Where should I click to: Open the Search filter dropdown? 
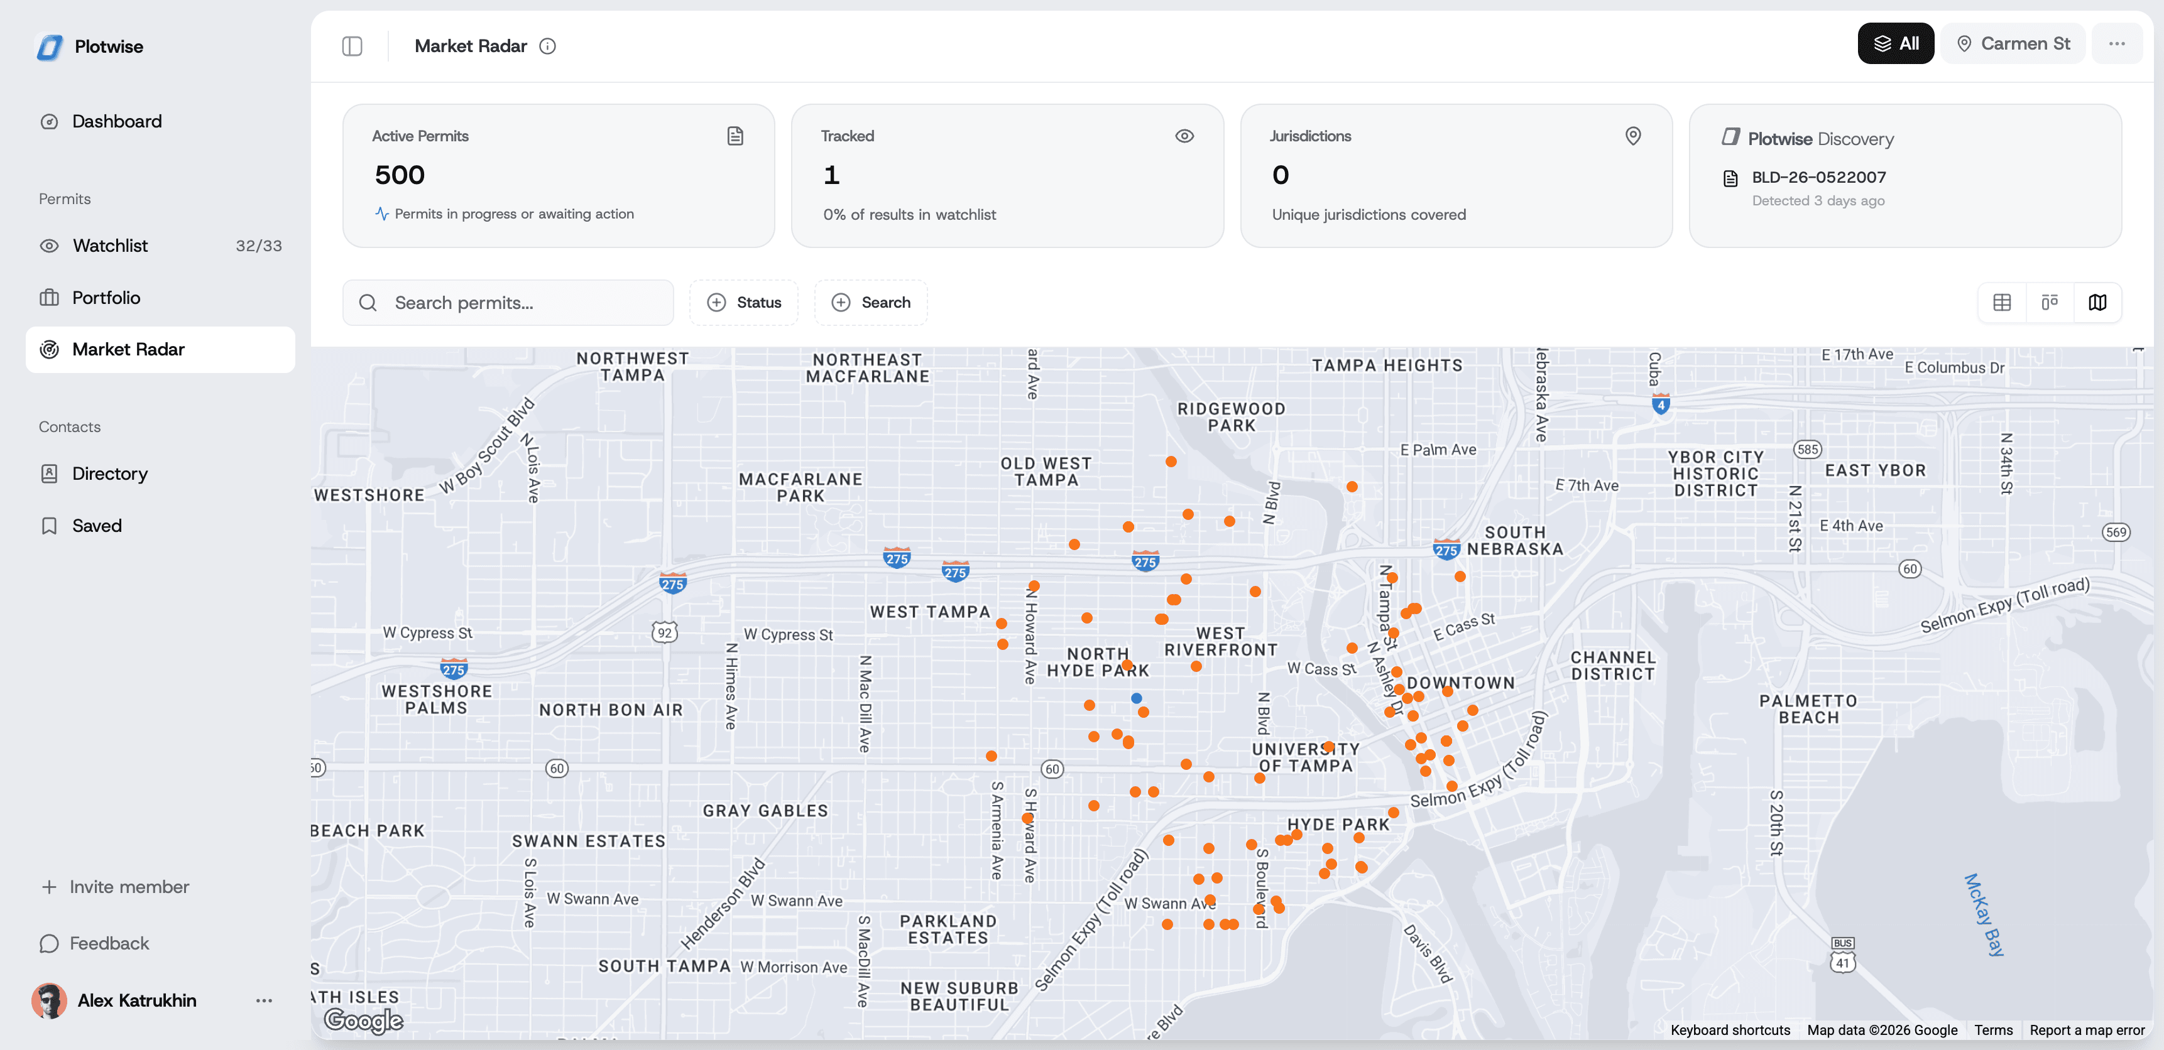pos(871,302)
